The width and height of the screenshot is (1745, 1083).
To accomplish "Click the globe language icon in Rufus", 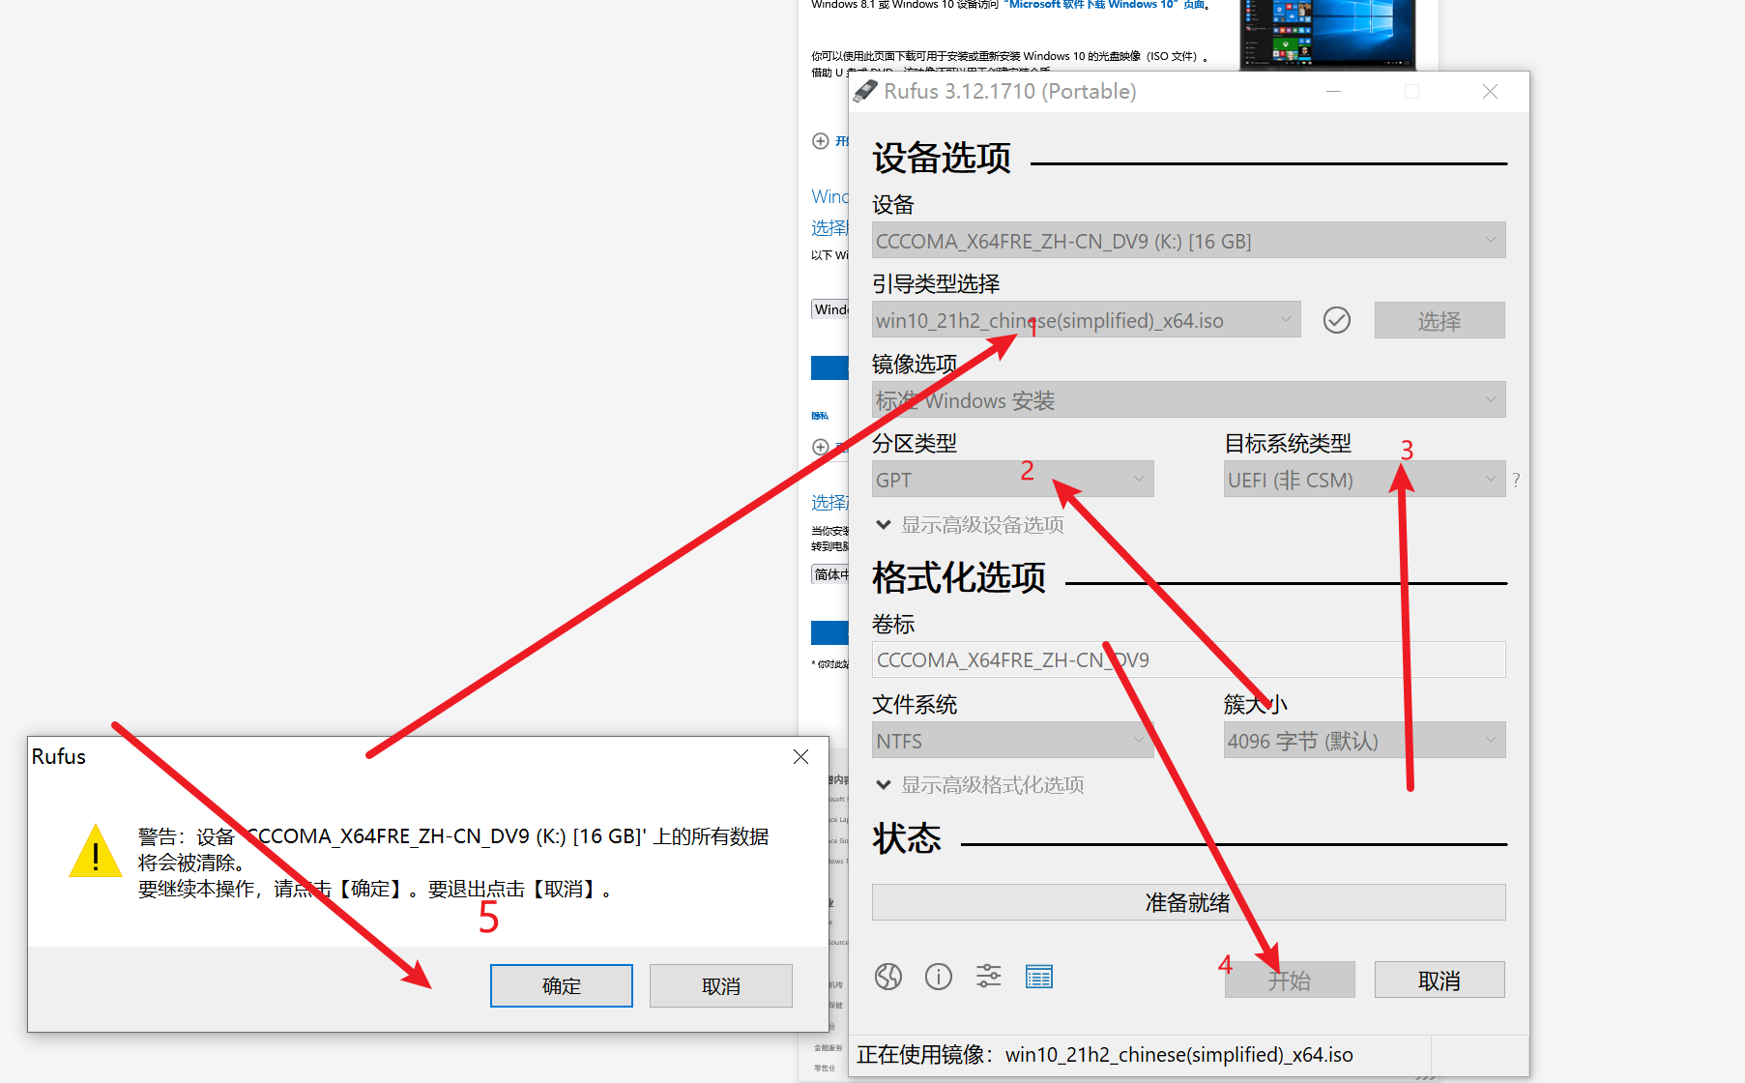I will [x=887, y=977].
